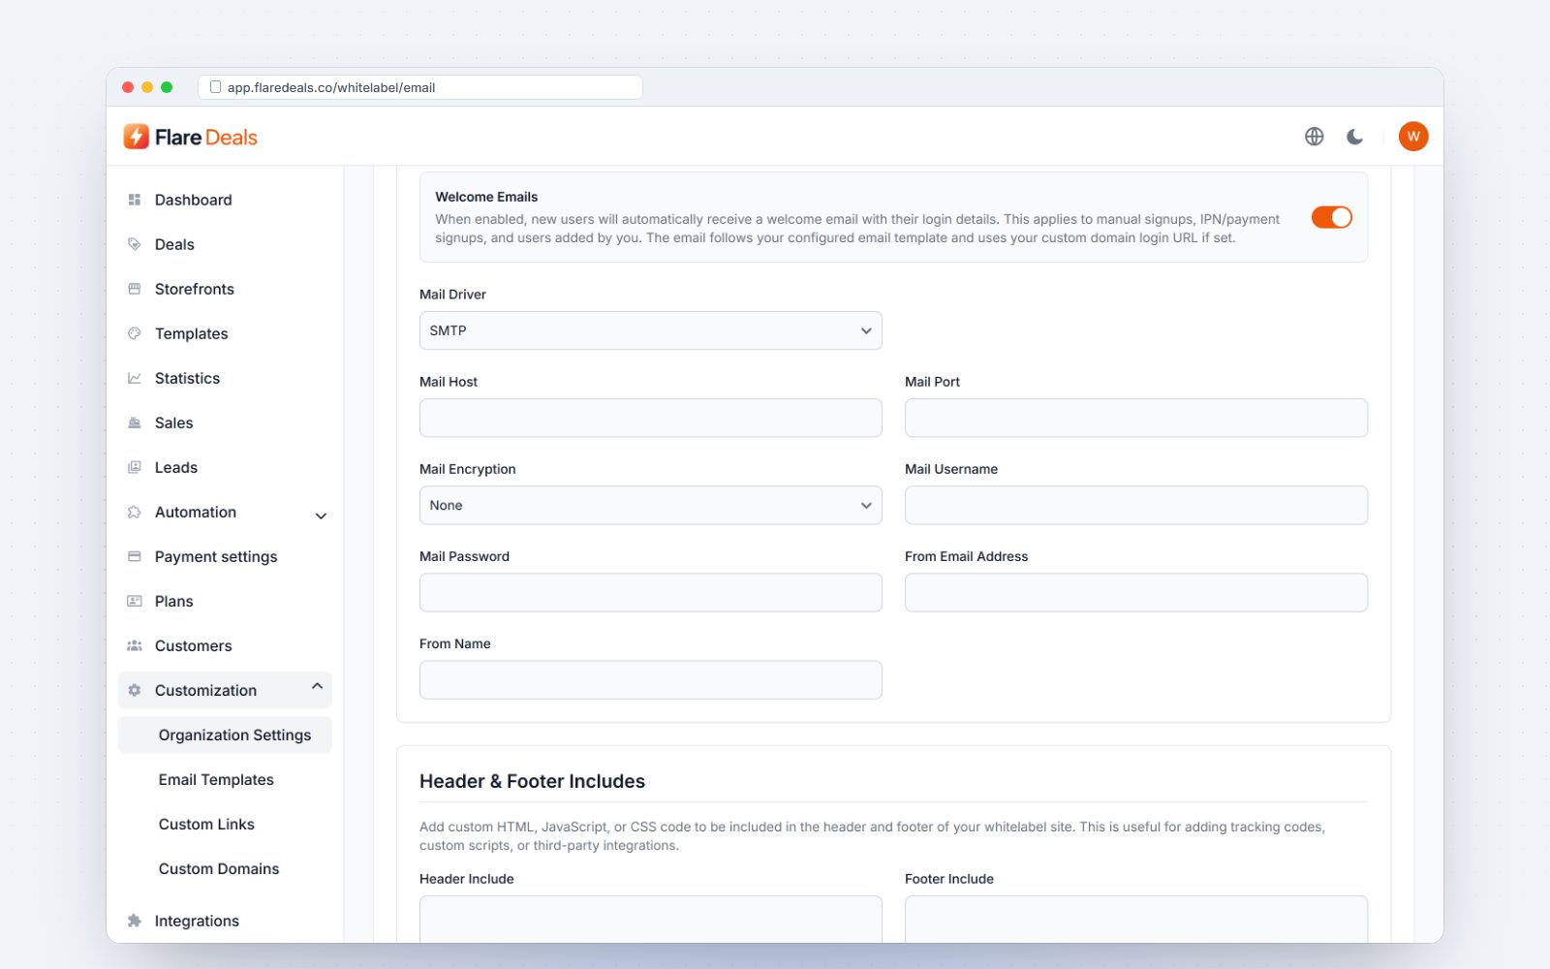1550x969 pixels.
Task: Click the Storefronts shop icon
Action: pos(135,289)
